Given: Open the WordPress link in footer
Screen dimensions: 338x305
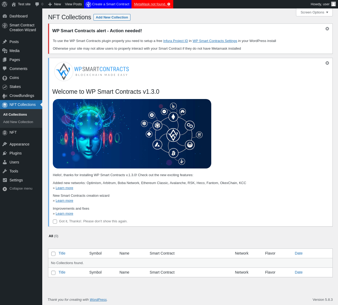Looking at the screenshot, I should pyautogui.click(x=98, y=300).
